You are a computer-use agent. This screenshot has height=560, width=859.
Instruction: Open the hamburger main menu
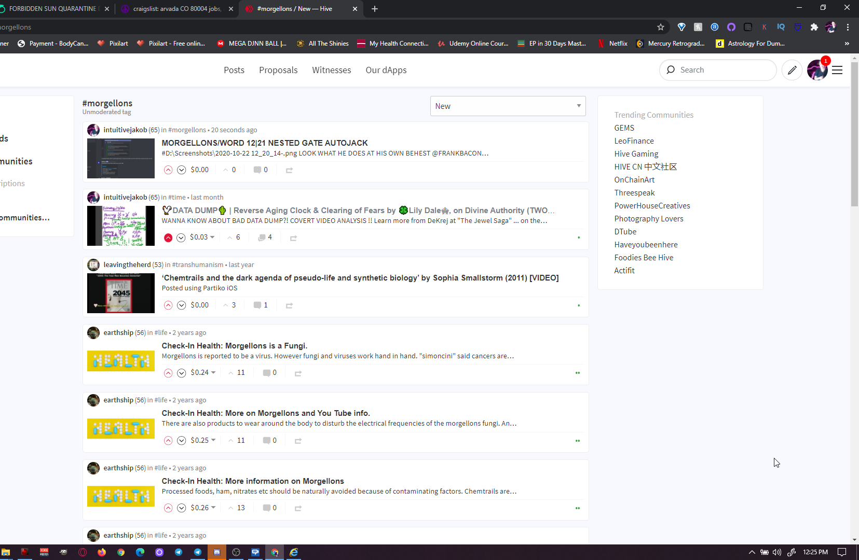pyautogui.click(x=837, y=70)
